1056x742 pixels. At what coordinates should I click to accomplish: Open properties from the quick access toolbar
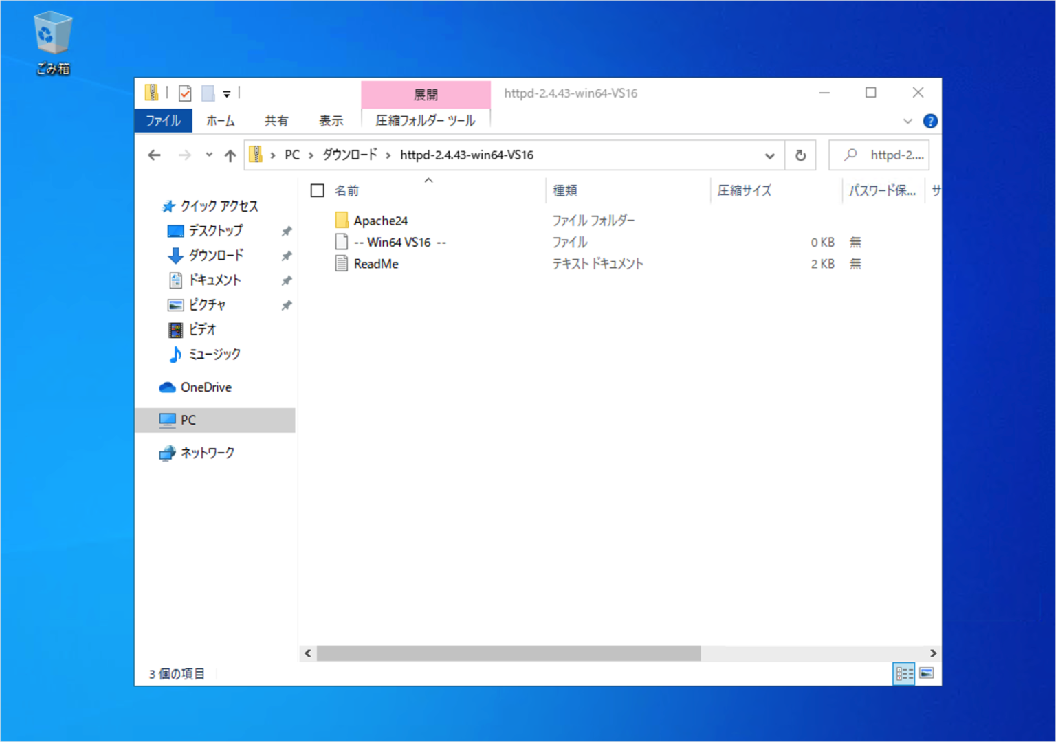click(184, 92)
